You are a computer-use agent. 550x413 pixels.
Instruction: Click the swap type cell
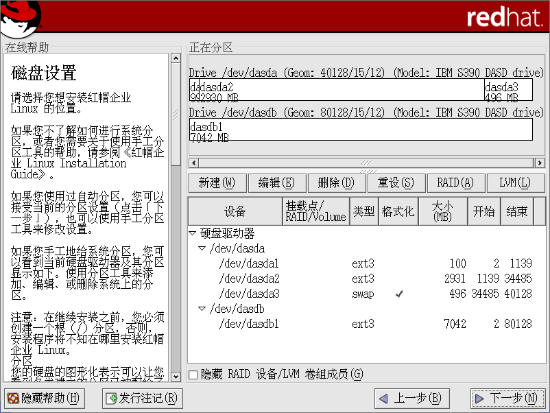pyautogui.click(x=363, y=294)
